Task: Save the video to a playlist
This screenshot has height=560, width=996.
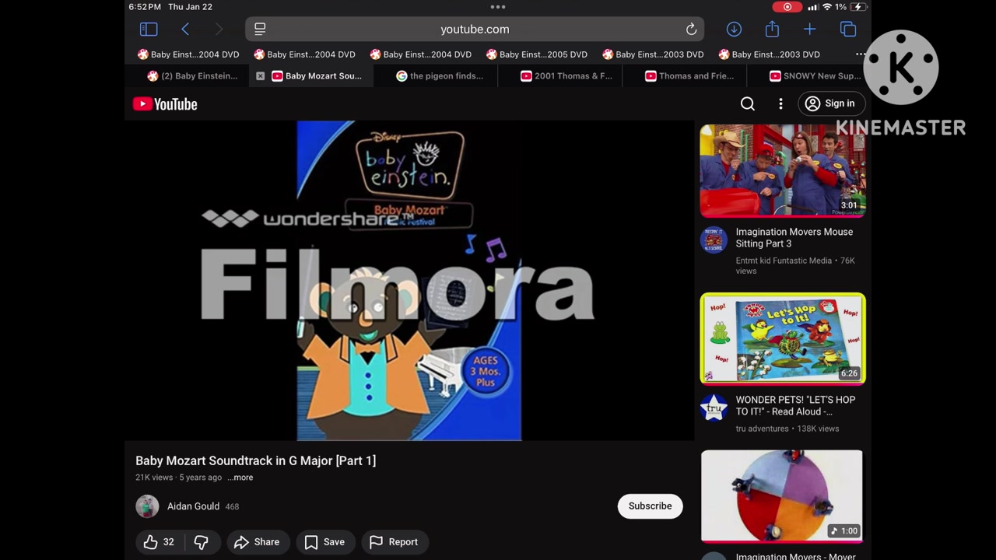Action: [x=324, y=542]
